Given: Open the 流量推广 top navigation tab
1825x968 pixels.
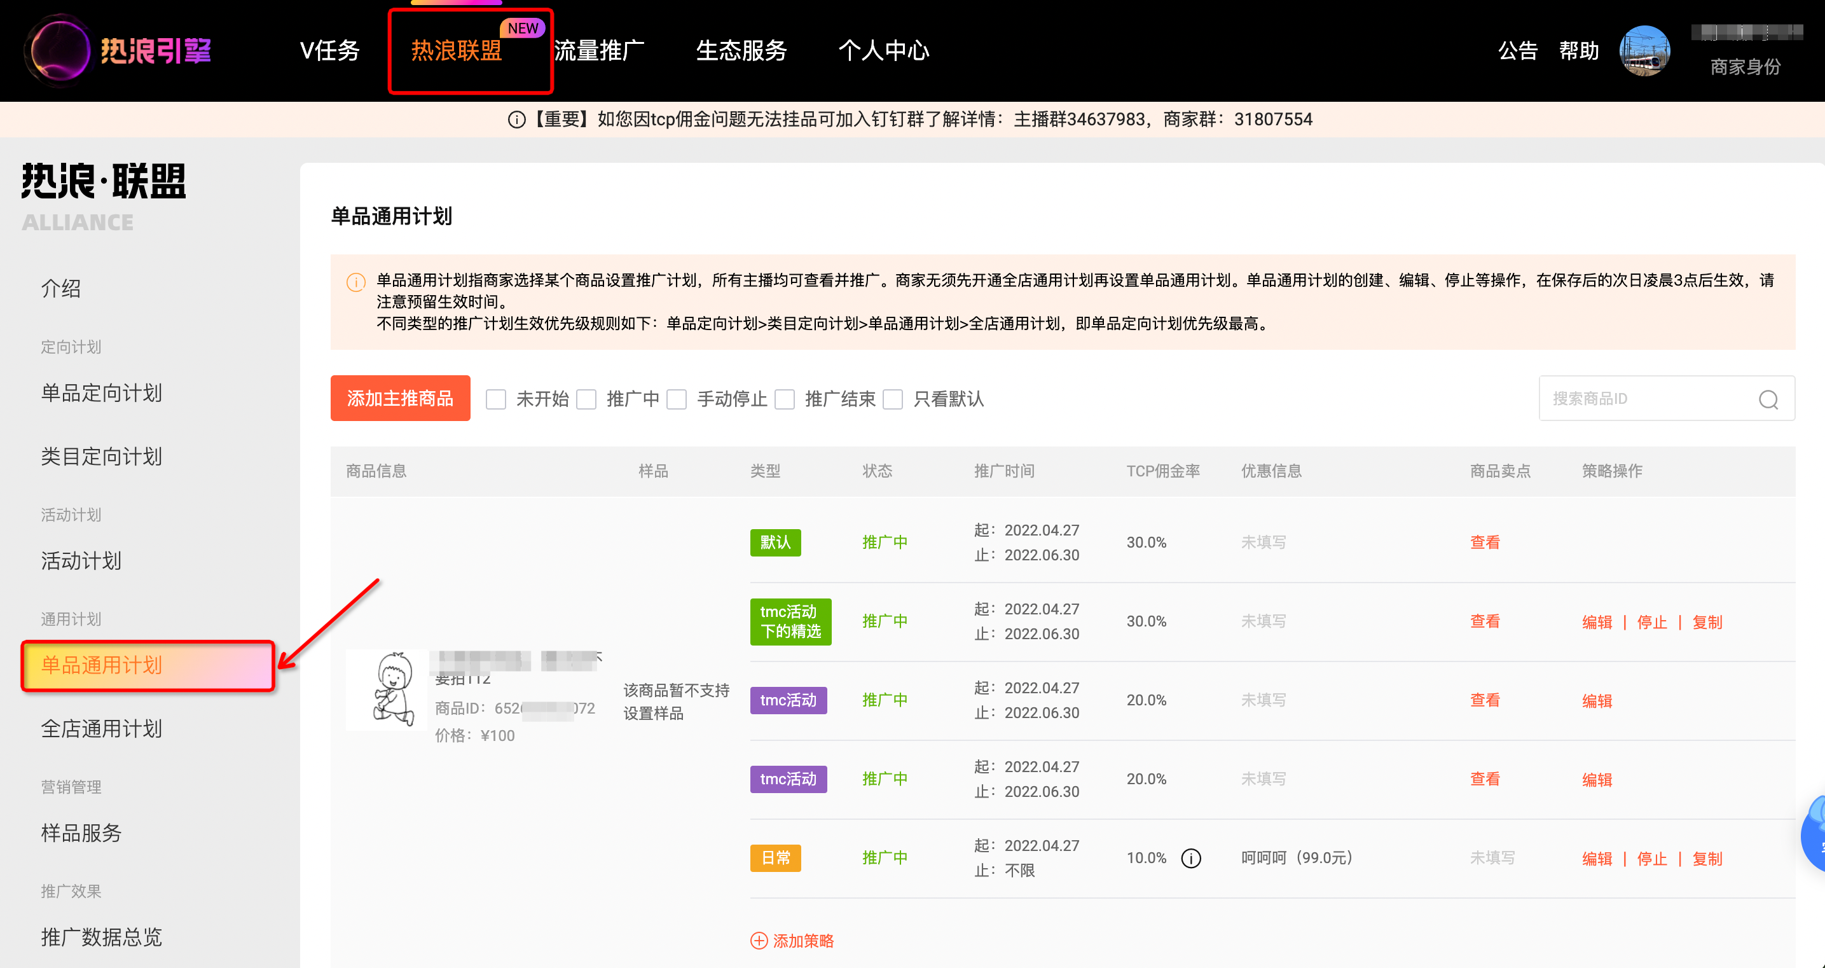Looking at the screenshot, I should click(x=600, y=50).
